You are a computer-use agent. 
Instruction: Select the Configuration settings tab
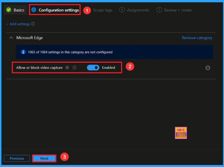[55, 10]
